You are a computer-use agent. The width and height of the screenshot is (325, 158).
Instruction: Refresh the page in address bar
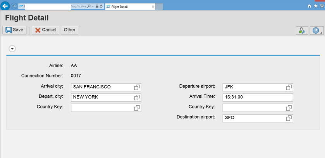101,7
